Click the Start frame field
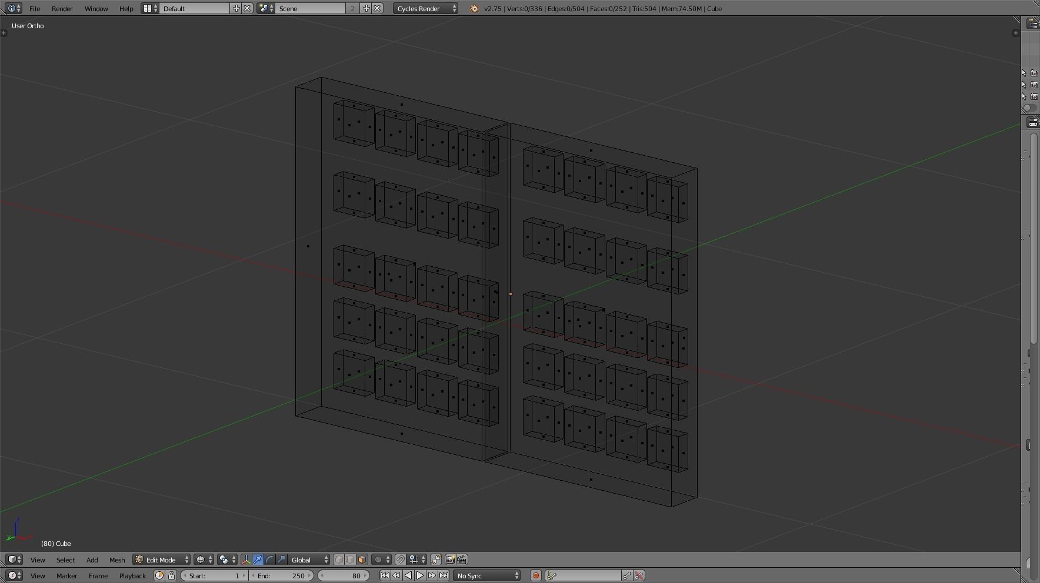 tap(214, 575)
